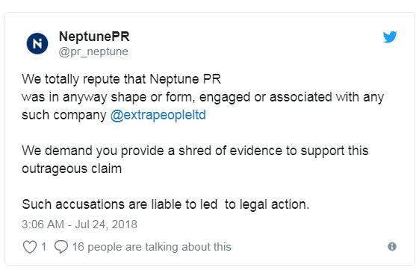The width and height of the screenshot is (416, 270).
Task: Click the Twitter bird logo
Action: [x=389, y=37]
